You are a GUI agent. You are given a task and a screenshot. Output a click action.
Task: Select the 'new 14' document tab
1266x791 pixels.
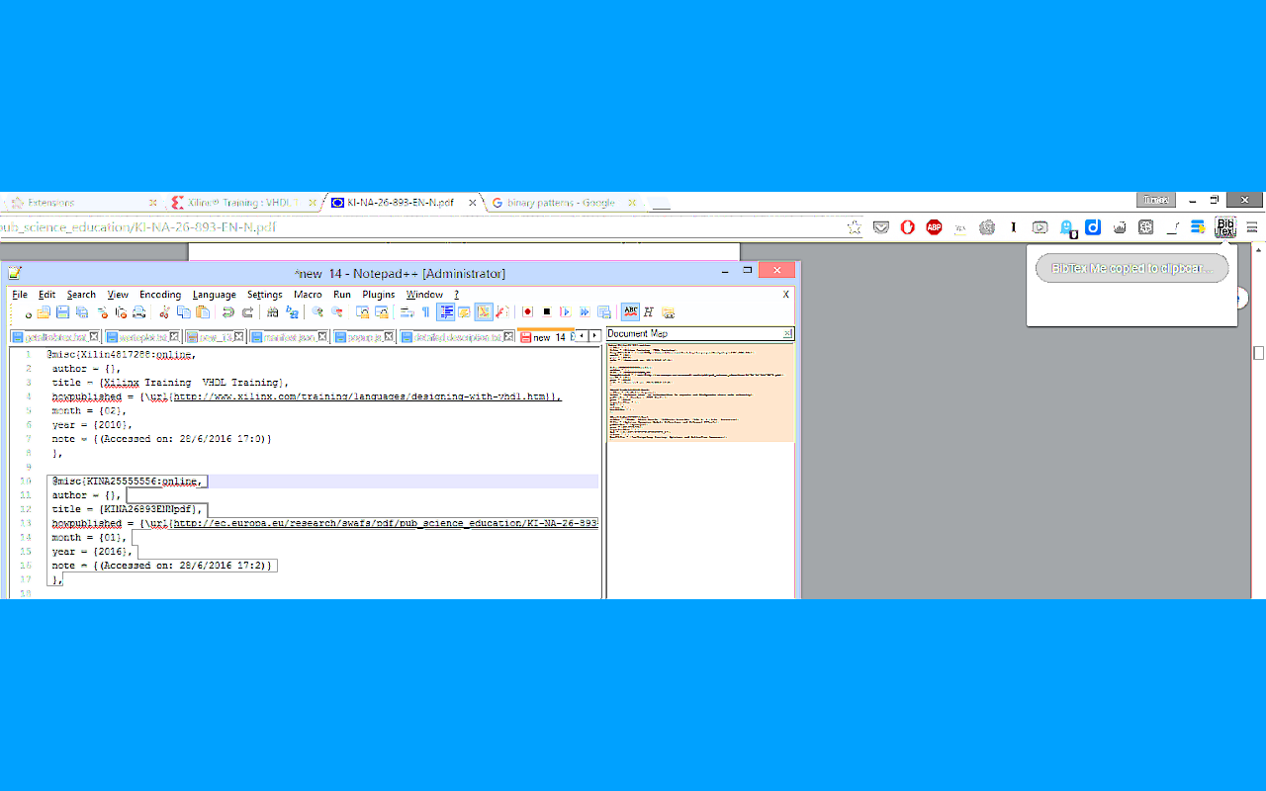pyautogui.click(x=545, y=337)
